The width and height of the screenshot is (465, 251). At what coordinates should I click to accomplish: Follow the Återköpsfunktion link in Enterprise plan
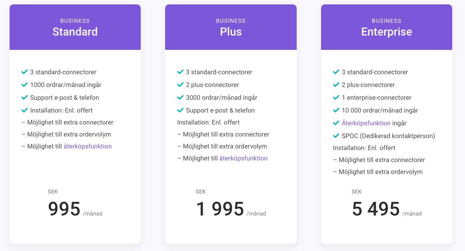[366, 123]
